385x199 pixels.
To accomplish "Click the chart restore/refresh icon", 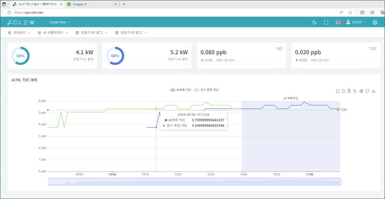I will tap(367, 91).
